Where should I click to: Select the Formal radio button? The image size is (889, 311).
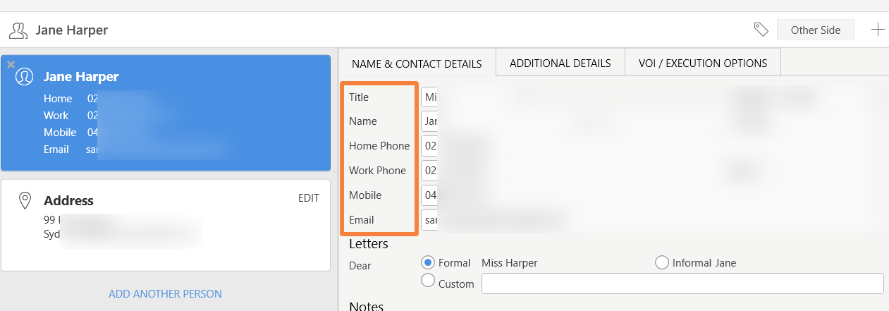coord(427,262)
